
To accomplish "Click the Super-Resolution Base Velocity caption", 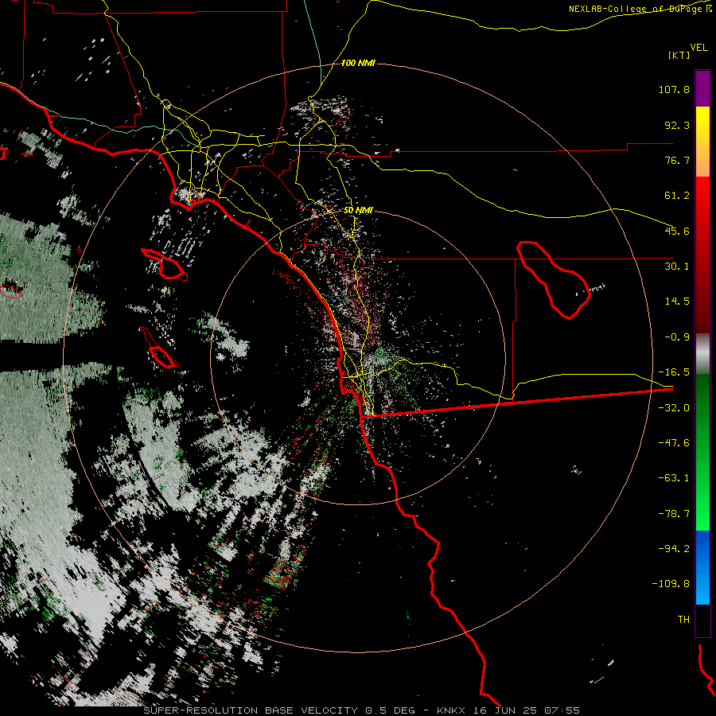I will point(361,710).
